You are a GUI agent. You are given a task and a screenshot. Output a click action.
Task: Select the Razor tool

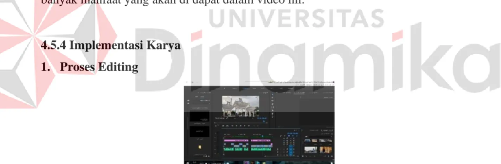[272, 104]
